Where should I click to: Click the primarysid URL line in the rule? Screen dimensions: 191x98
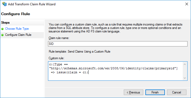click(x=113, y=69)
